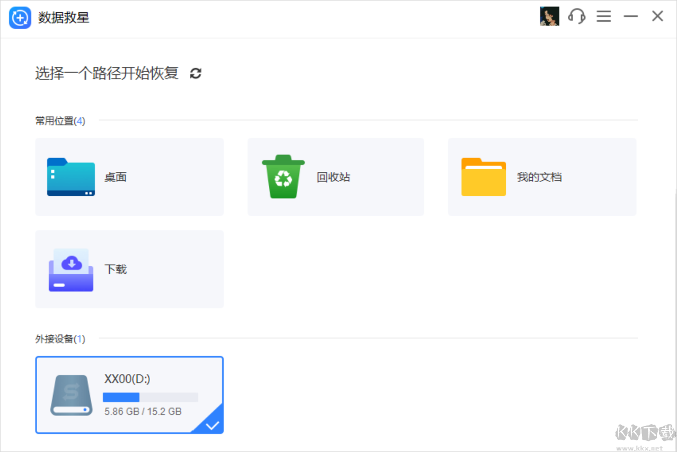Expand the 外接设备(1) section
The height and width of the screenshot is (452, 677).
coord(59,339)
